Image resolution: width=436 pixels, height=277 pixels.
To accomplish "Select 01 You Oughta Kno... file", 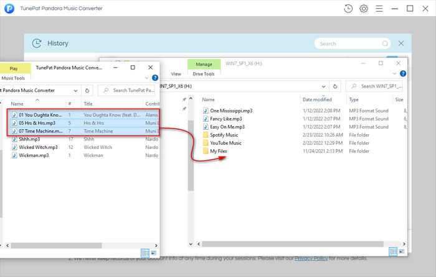I will click(x=40, y=115).
